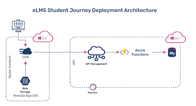
Task: Click the Monitor gauge icon
Action: tap(93, 87)
